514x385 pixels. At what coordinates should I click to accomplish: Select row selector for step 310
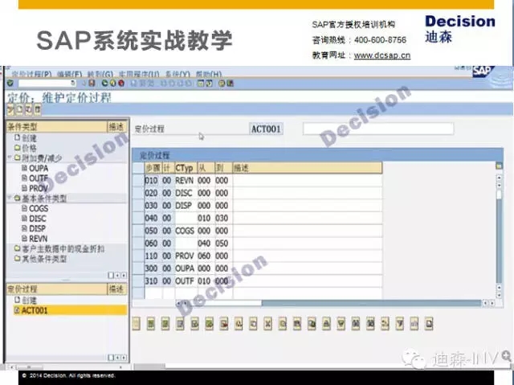click(138, 281)
